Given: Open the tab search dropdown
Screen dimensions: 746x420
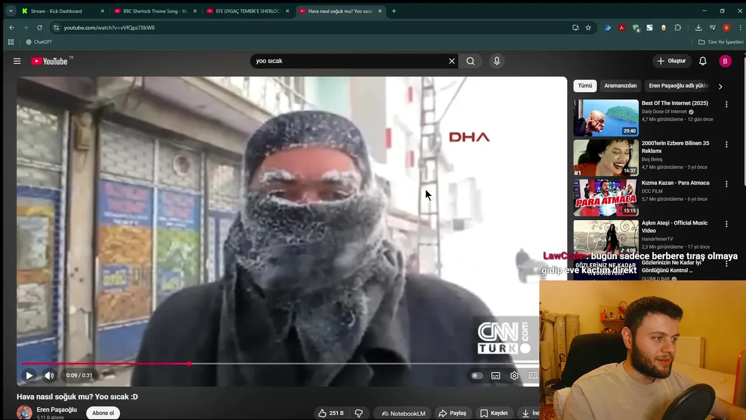Looking at the screenshot, I should point(10,11).
